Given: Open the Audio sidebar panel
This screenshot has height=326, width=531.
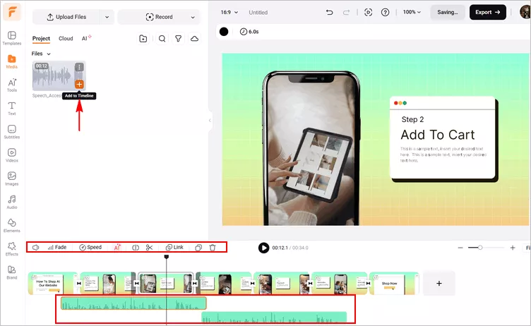Looking at the screenshot, I should [12, 202].
